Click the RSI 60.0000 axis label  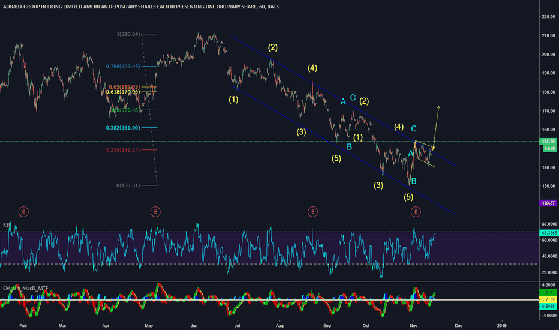tap(549, 241)
